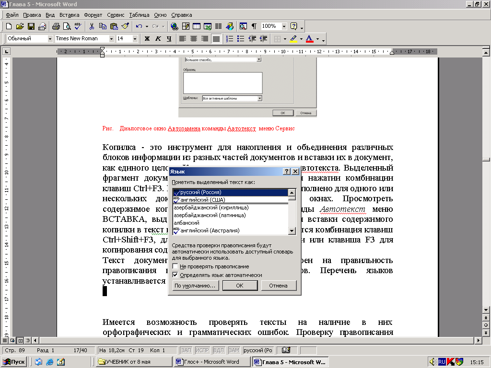Open the Пуск start menu
Image resolution: width=491 pixels, height=368 pixels.
click(x=14, y=362)
